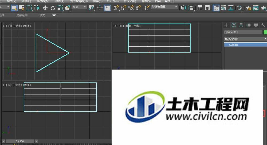Viewport: 267px width, 145px height.
Task: Open the Civil View menu
Action: coord(113,1)
